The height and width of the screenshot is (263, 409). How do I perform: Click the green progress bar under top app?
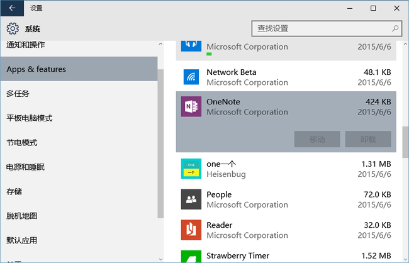click(209, 54)
